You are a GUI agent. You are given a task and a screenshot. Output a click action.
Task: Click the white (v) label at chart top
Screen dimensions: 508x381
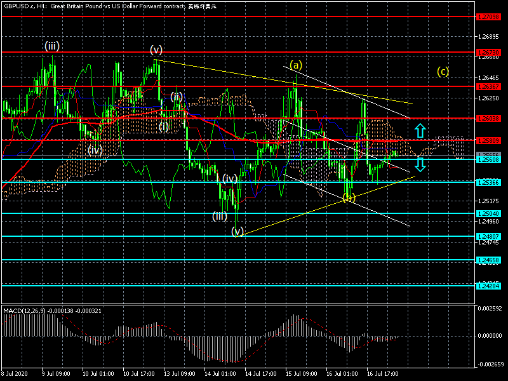[x=156, y=50]
